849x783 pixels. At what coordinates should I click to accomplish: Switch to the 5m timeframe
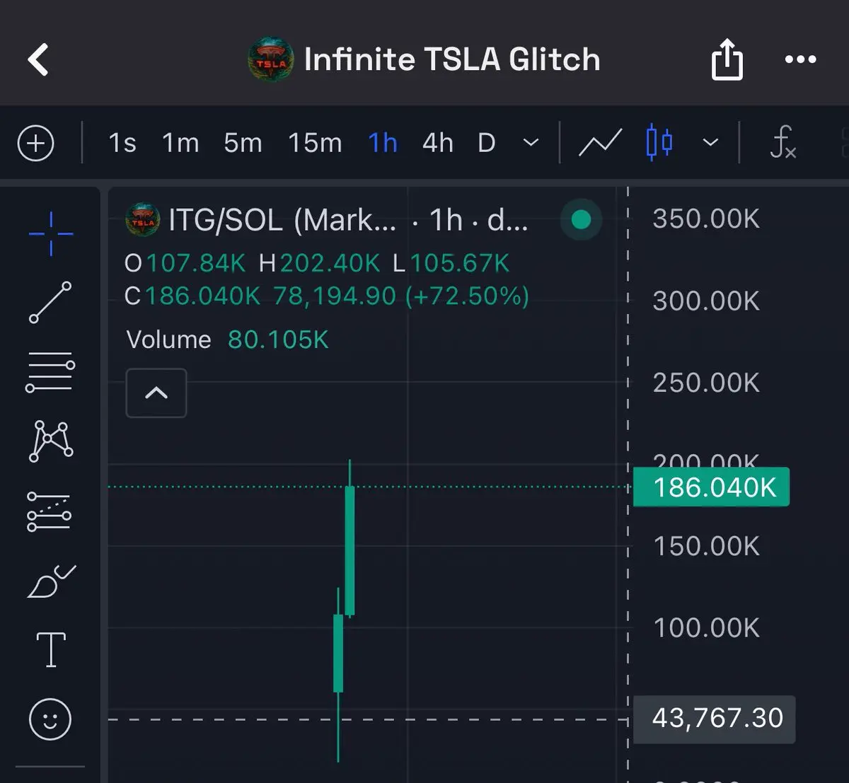(243, 144)
